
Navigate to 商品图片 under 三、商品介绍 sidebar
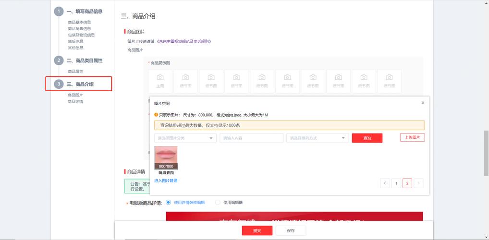click(75, 95)
